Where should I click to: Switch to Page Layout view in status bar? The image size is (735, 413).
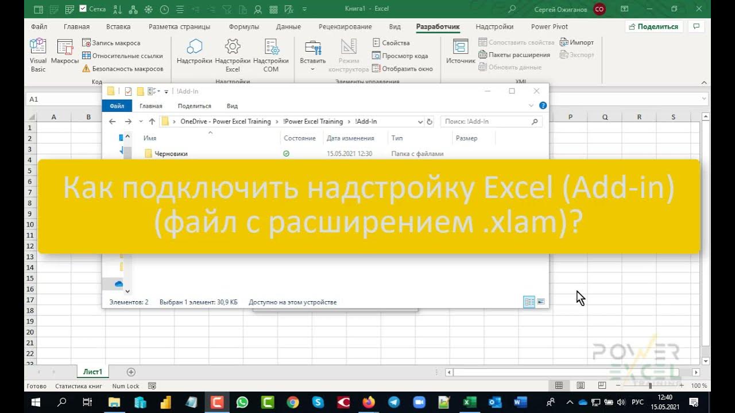coord(581,385)
